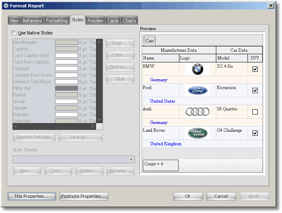Click styles list scroll left arrow
This screenshot has height=213, width=282.
click(x=16, y=126)
